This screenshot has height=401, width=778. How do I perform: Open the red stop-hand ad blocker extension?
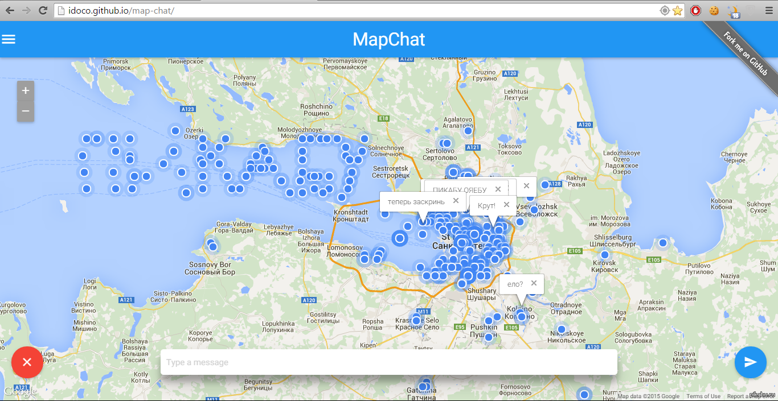point(695,10)
